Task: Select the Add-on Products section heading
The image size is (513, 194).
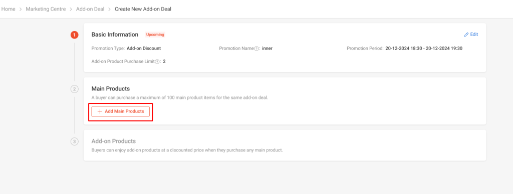Action: (x=114, y=141)
